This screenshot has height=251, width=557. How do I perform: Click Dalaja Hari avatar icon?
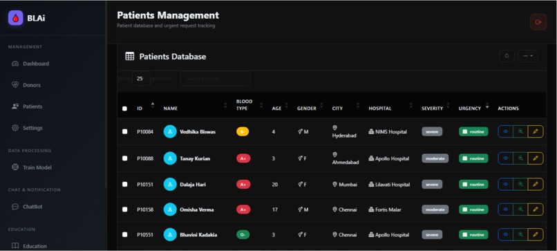click(170, 184)
